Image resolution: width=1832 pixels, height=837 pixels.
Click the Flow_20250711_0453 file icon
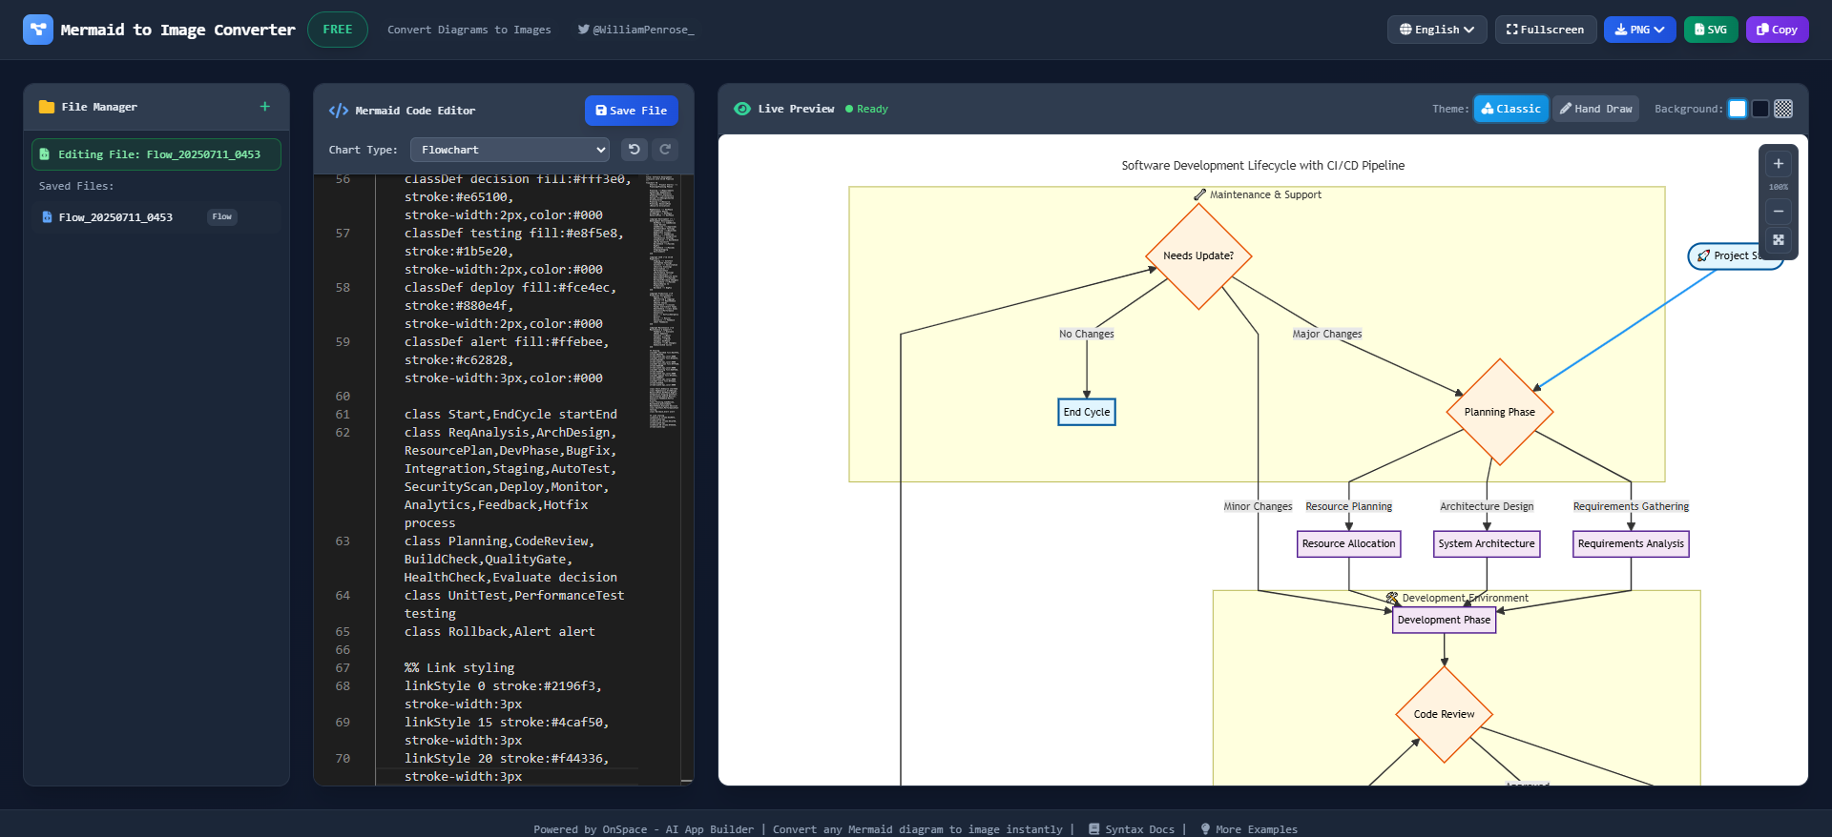coord(47,217)
